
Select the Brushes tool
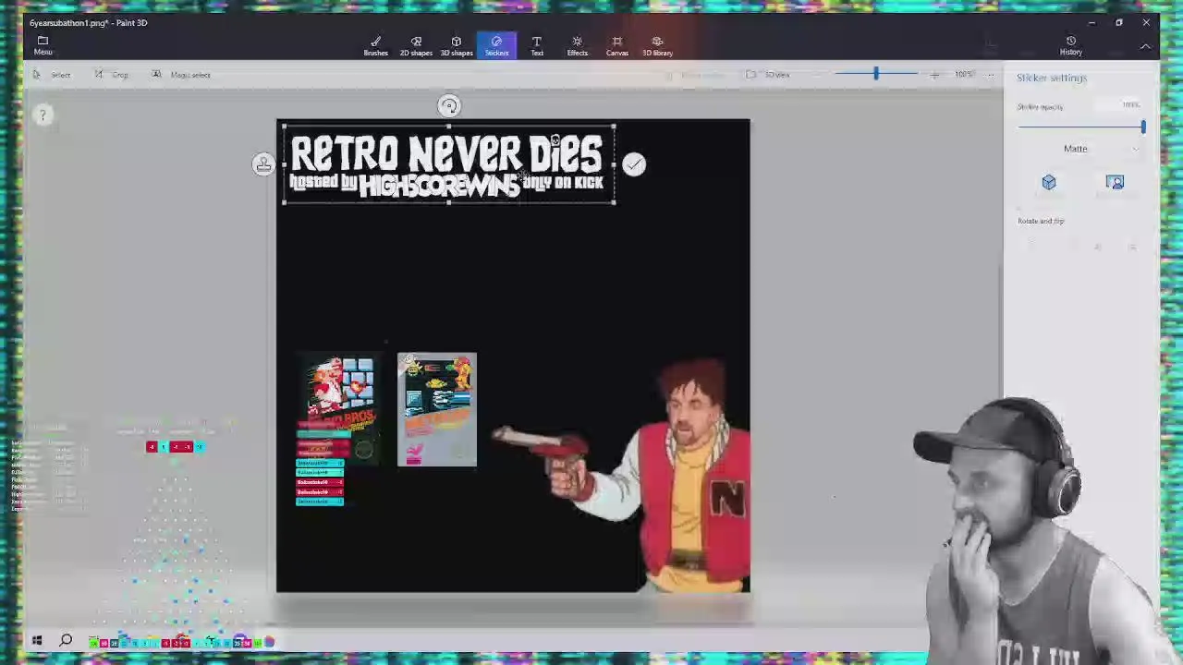(375, 45)
